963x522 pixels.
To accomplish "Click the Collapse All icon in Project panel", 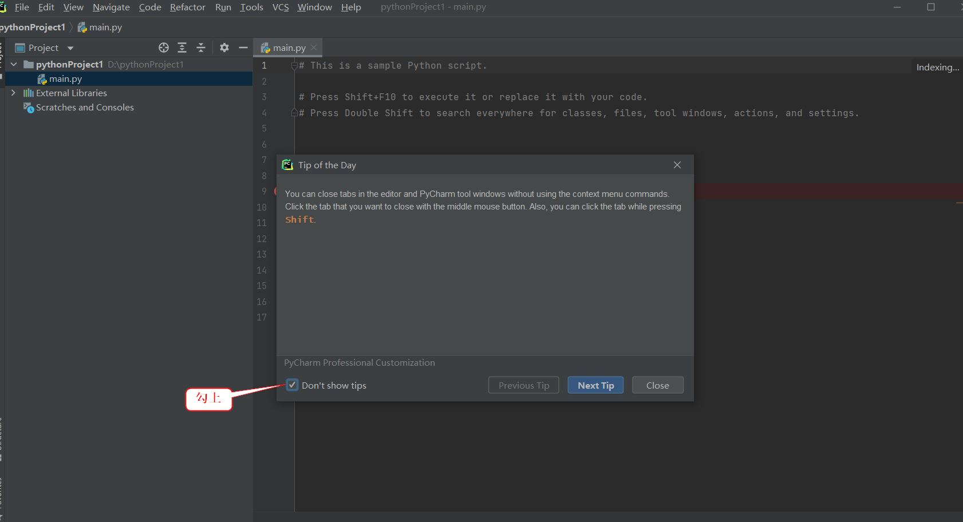I will [201, 48].
